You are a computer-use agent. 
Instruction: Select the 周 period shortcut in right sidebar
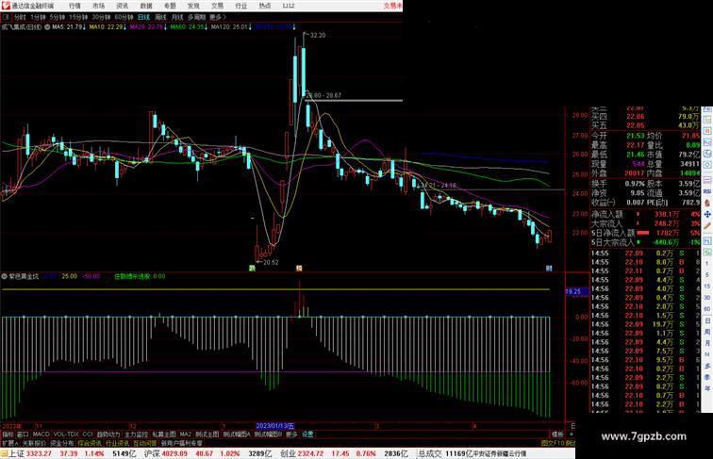click(x=707, y=332)
